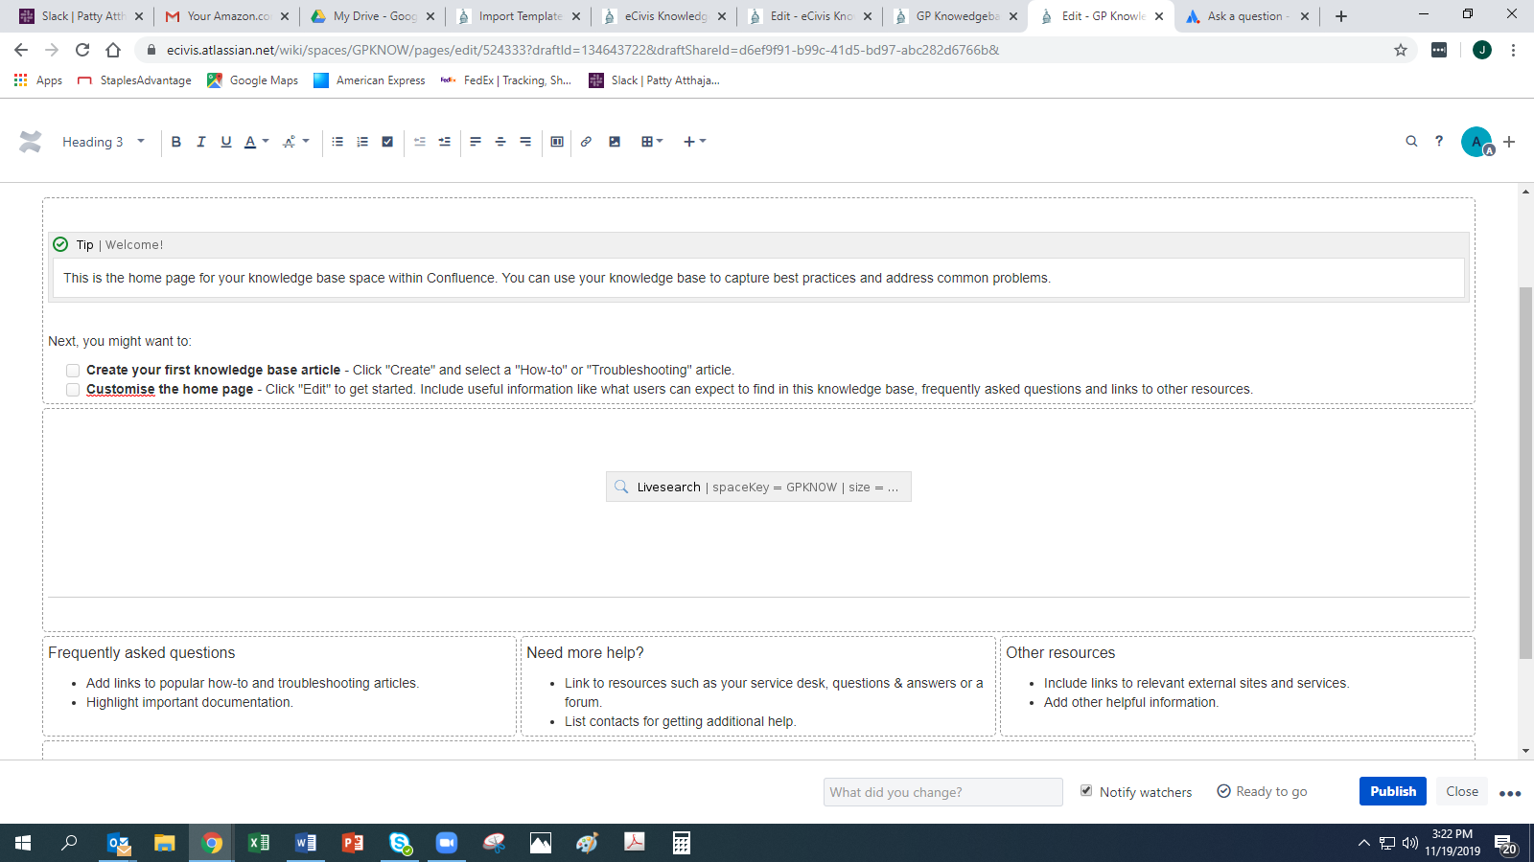
Task: Open page layout tool
Action: point(557,142)
